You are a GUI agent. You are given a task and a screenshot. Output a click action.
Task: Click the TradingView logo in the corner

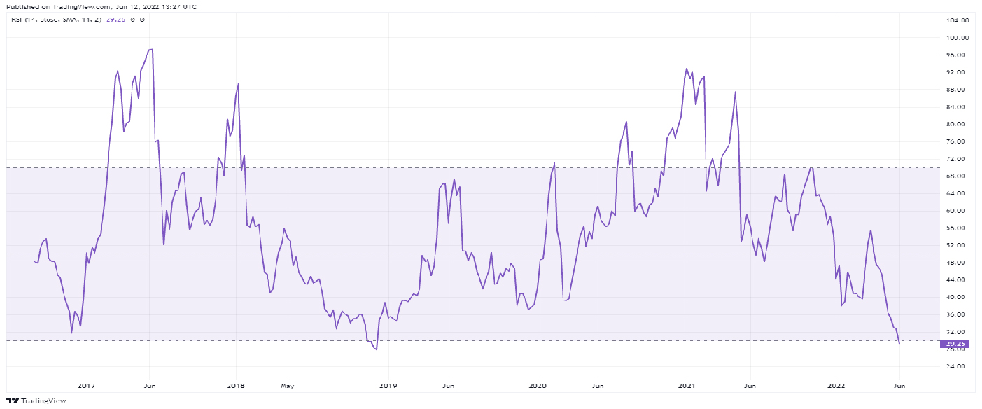coord(12,402)
